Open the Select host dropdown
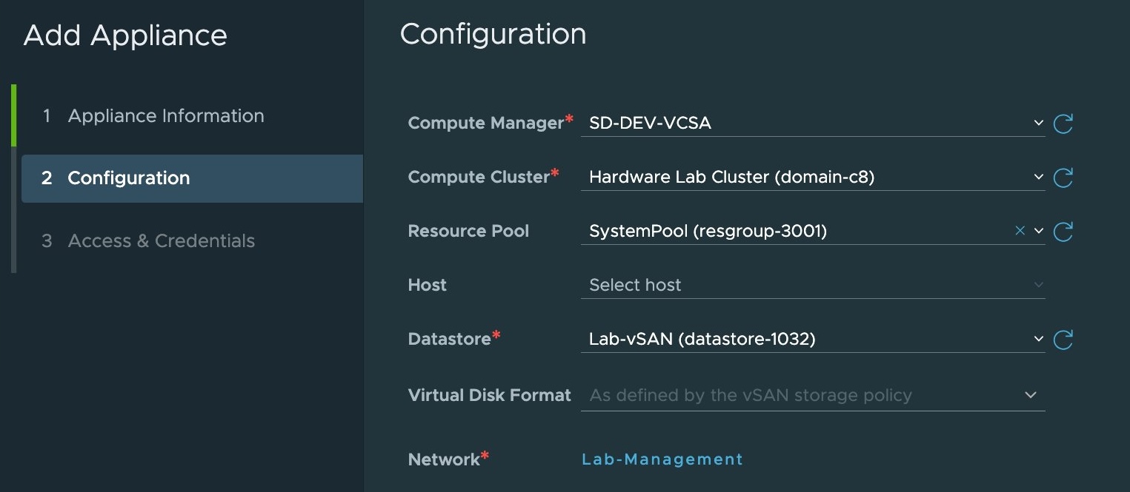The image size is (1130, 492). pos(1038,285)
